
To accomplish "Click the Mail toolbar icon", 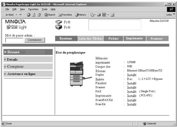I will tap(92, 15).
